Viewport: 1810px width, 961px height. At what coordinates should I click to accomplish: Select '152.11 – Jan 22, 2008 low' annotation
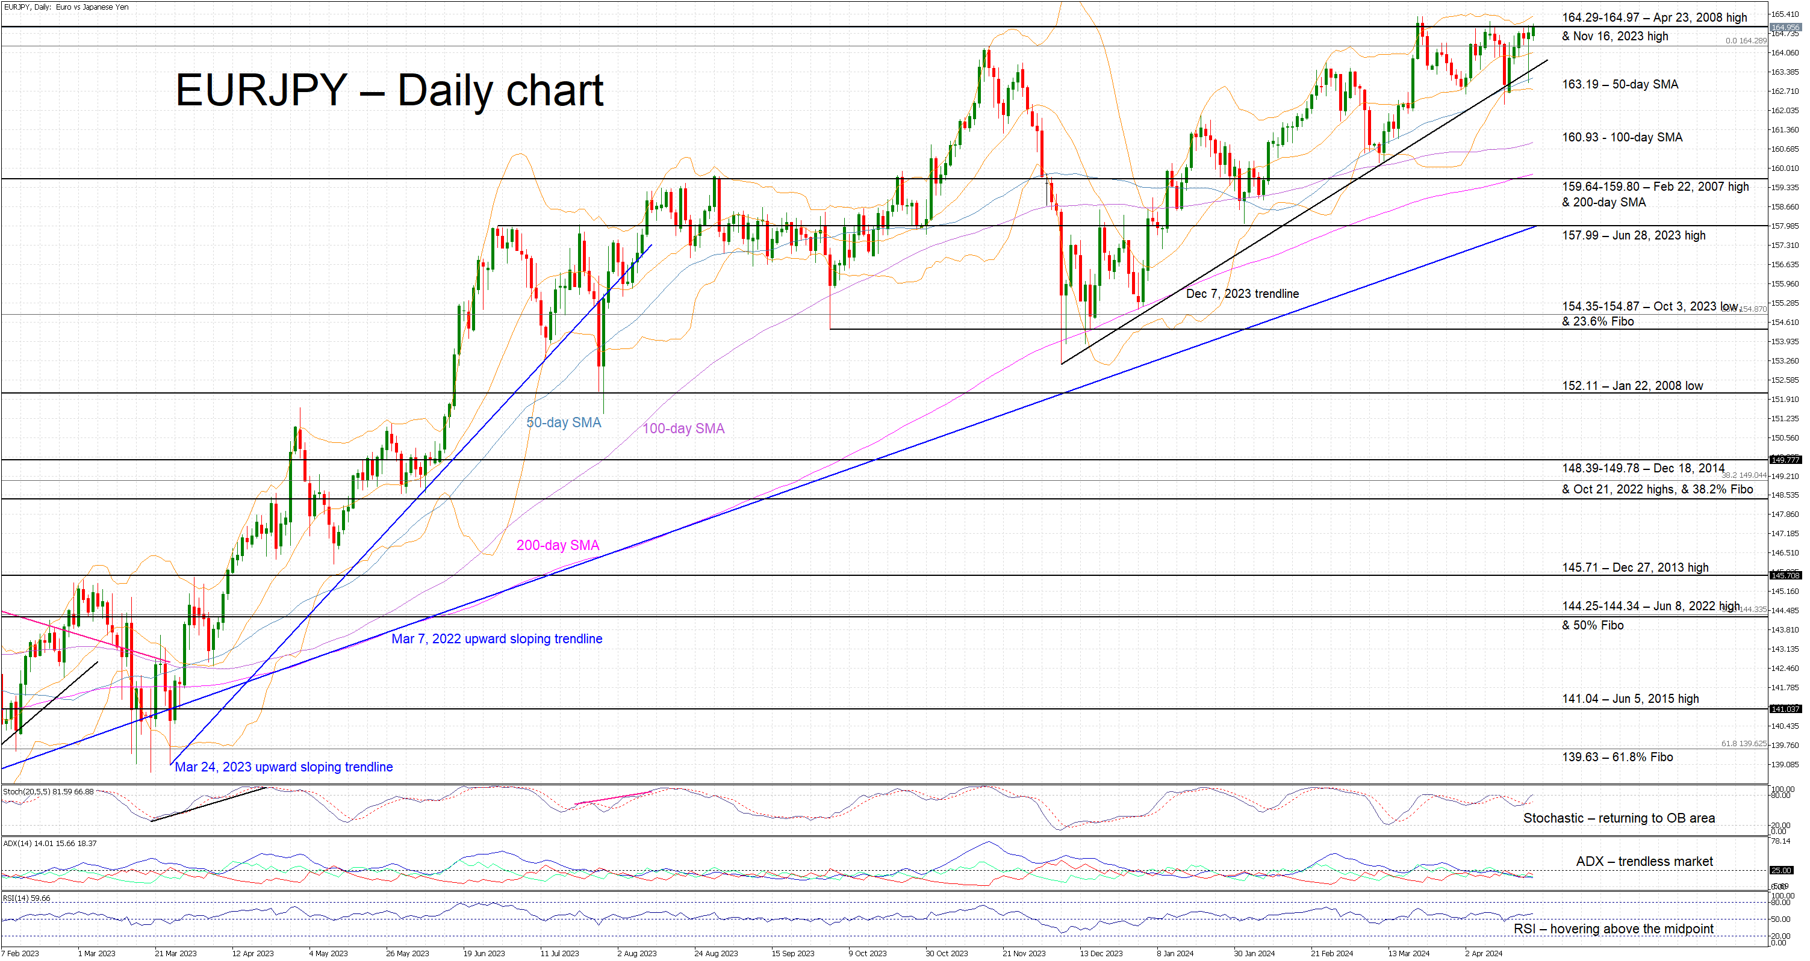click(x=1632, y=386)
